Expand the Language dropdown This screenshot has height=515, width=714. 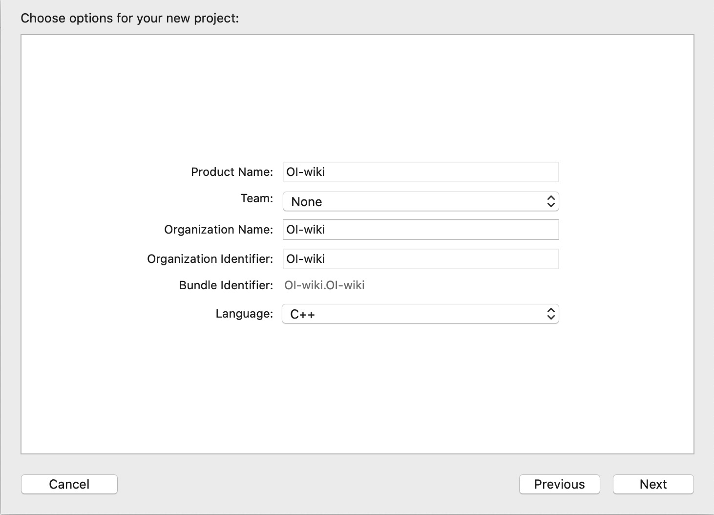[x=420, y=314]
